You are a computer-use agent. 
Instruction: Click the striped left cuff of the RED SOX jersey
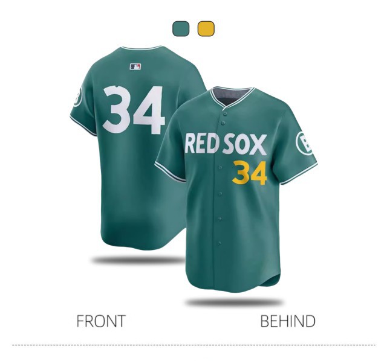170,172
